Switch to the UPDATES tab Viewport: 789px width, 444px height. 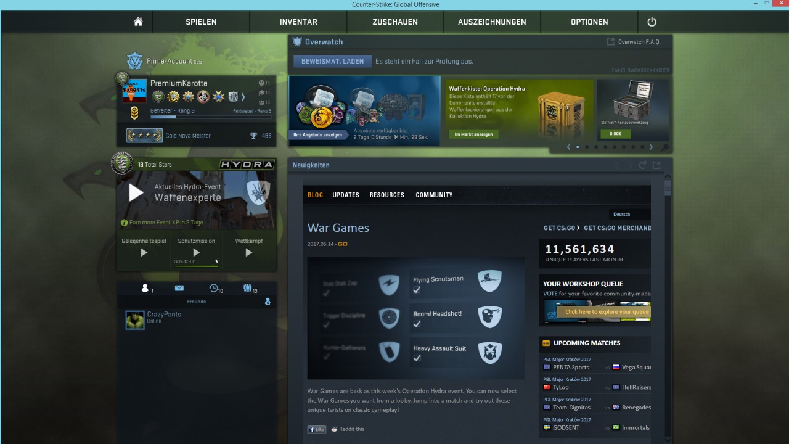346,195
